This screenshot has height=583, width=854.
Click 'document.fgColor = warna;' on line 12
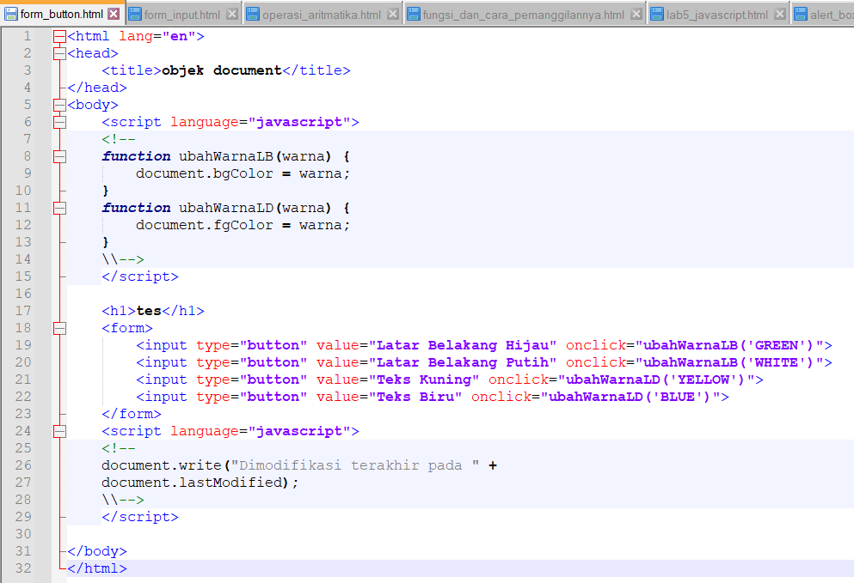(243, 225)
